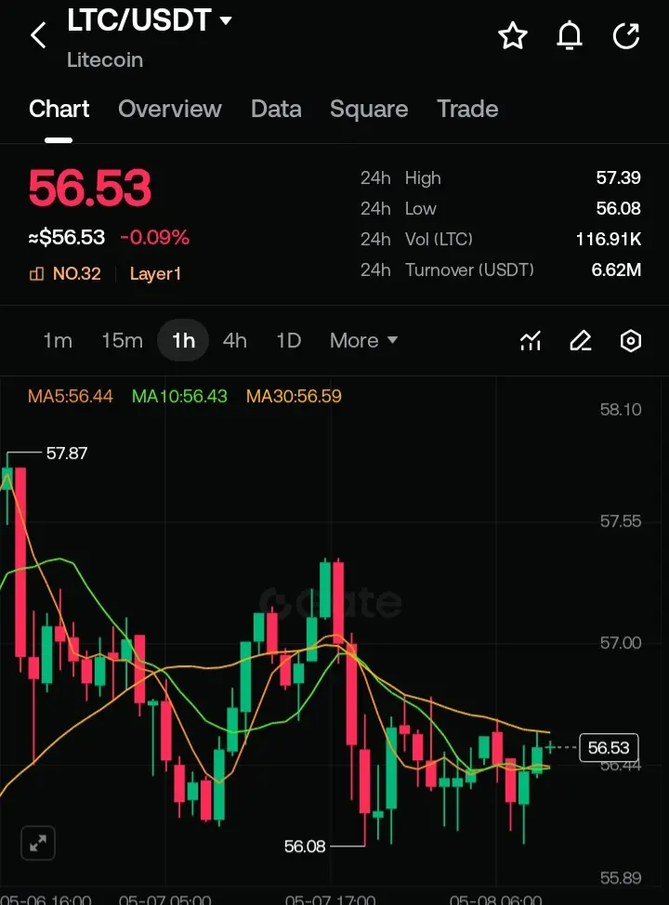Tap the MA10:56.43 indicator label
Viewport: 669px width, 905px height.
point(179,396)
